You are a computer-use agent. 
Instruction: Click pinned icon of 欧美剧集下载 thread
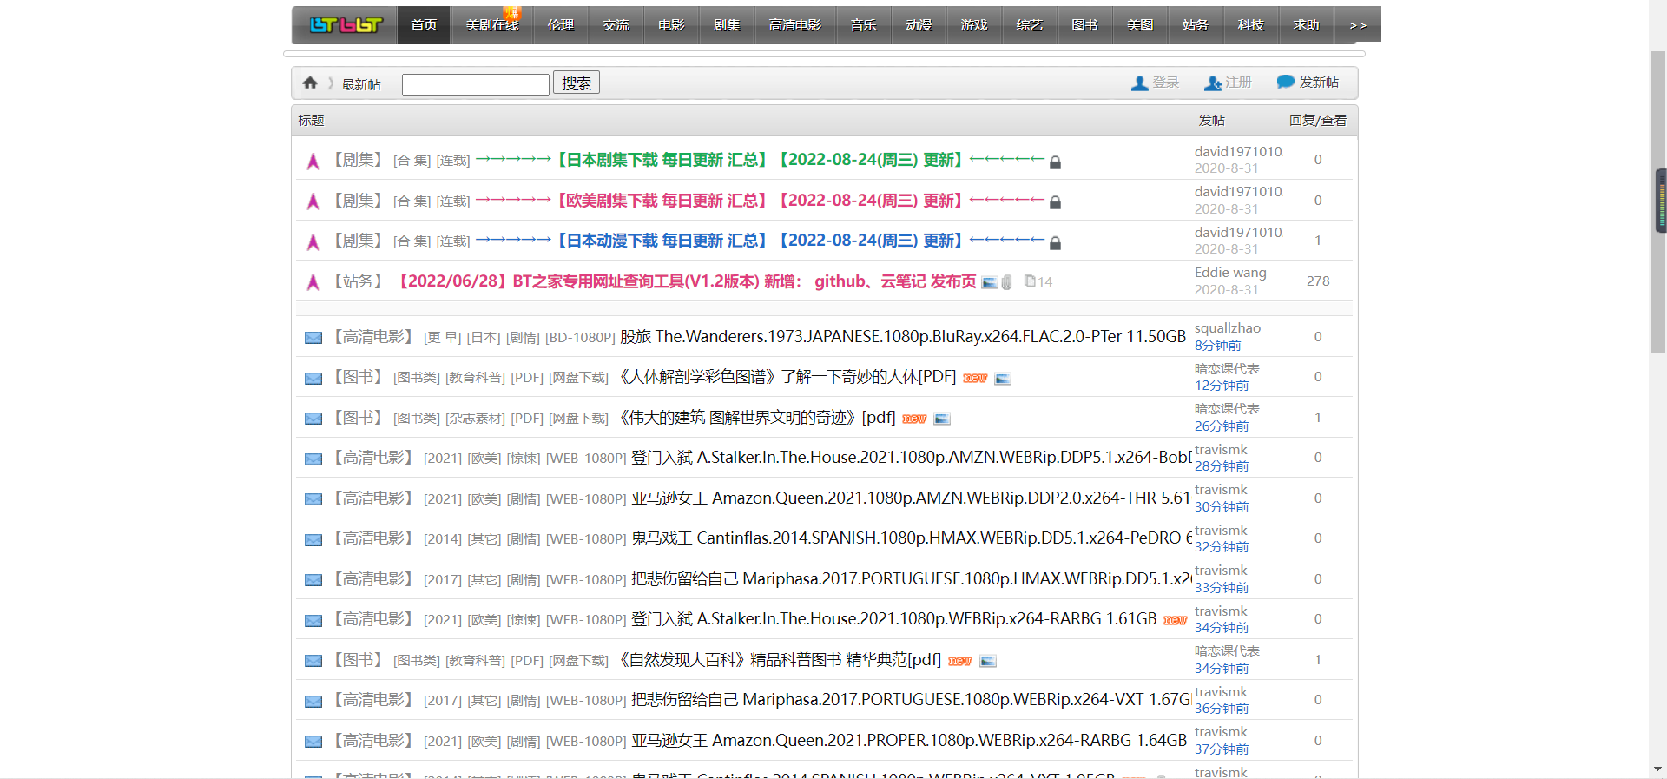pos(313,201)
